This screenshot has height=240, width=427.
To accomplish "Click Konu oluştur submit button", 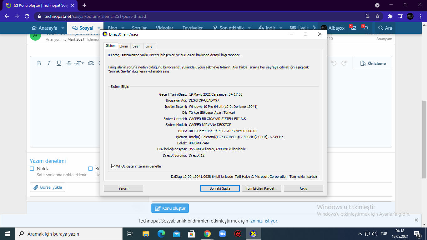I will (x=170, y=208).
